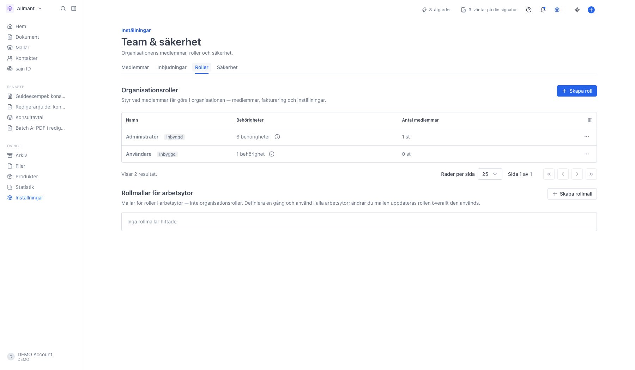Open the help question mark icon
The width and height of the screenshot is (635, 370).
click(x=529, y=10)
